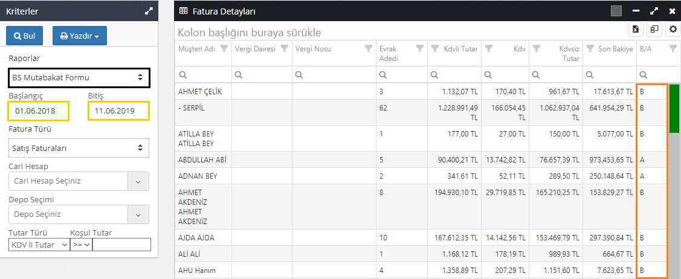This screenshot has height=279, width=681.
Task: Click filter icon on Evrak Adedi column
Action: (x=419, y=49)
